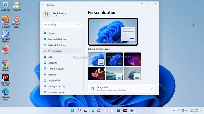Apply the gray swirl theme
This screenshot has width=204, height=114.
pos(133,74)
